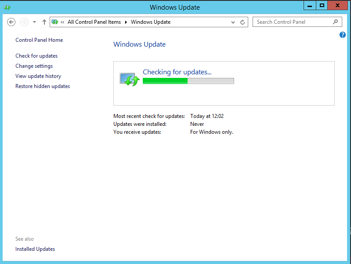Image resolution: width=351 pixels, height=264 pixels.
Task: Click the Checking for updates progress bar
Action: pyautogui.click(x=188, y=81)
